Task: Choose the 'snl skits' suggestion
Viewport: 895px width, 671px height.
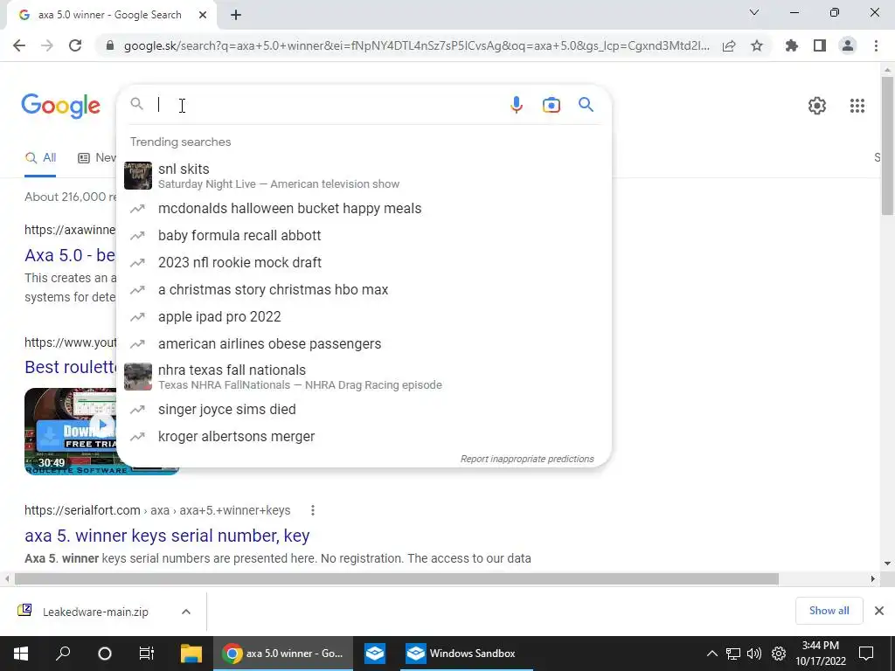Action: (364, 176)
